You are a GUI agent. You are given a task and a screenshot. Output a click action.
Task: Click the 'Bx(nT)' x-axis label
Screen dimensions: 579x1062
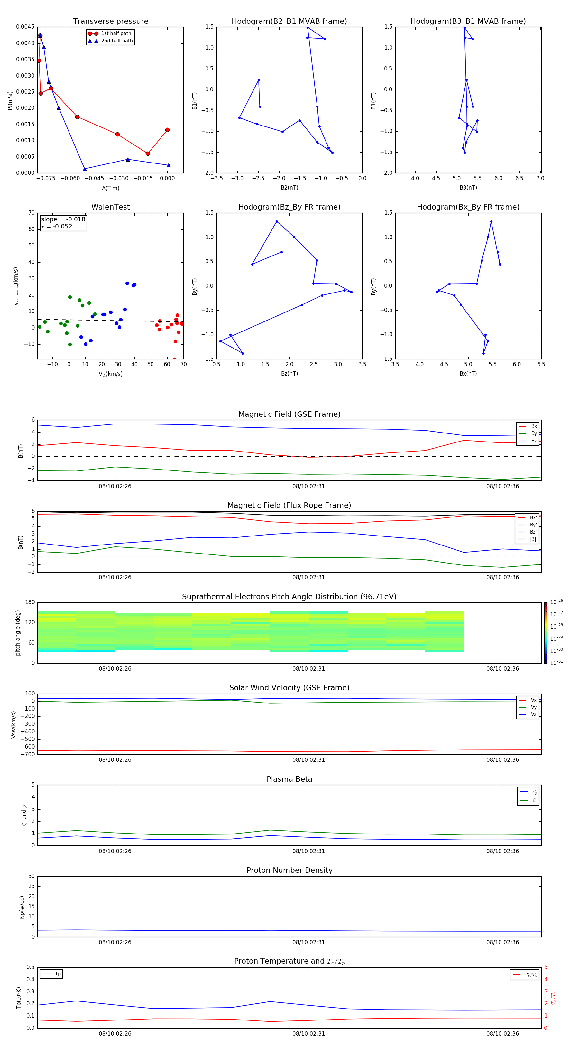point(468,374)
